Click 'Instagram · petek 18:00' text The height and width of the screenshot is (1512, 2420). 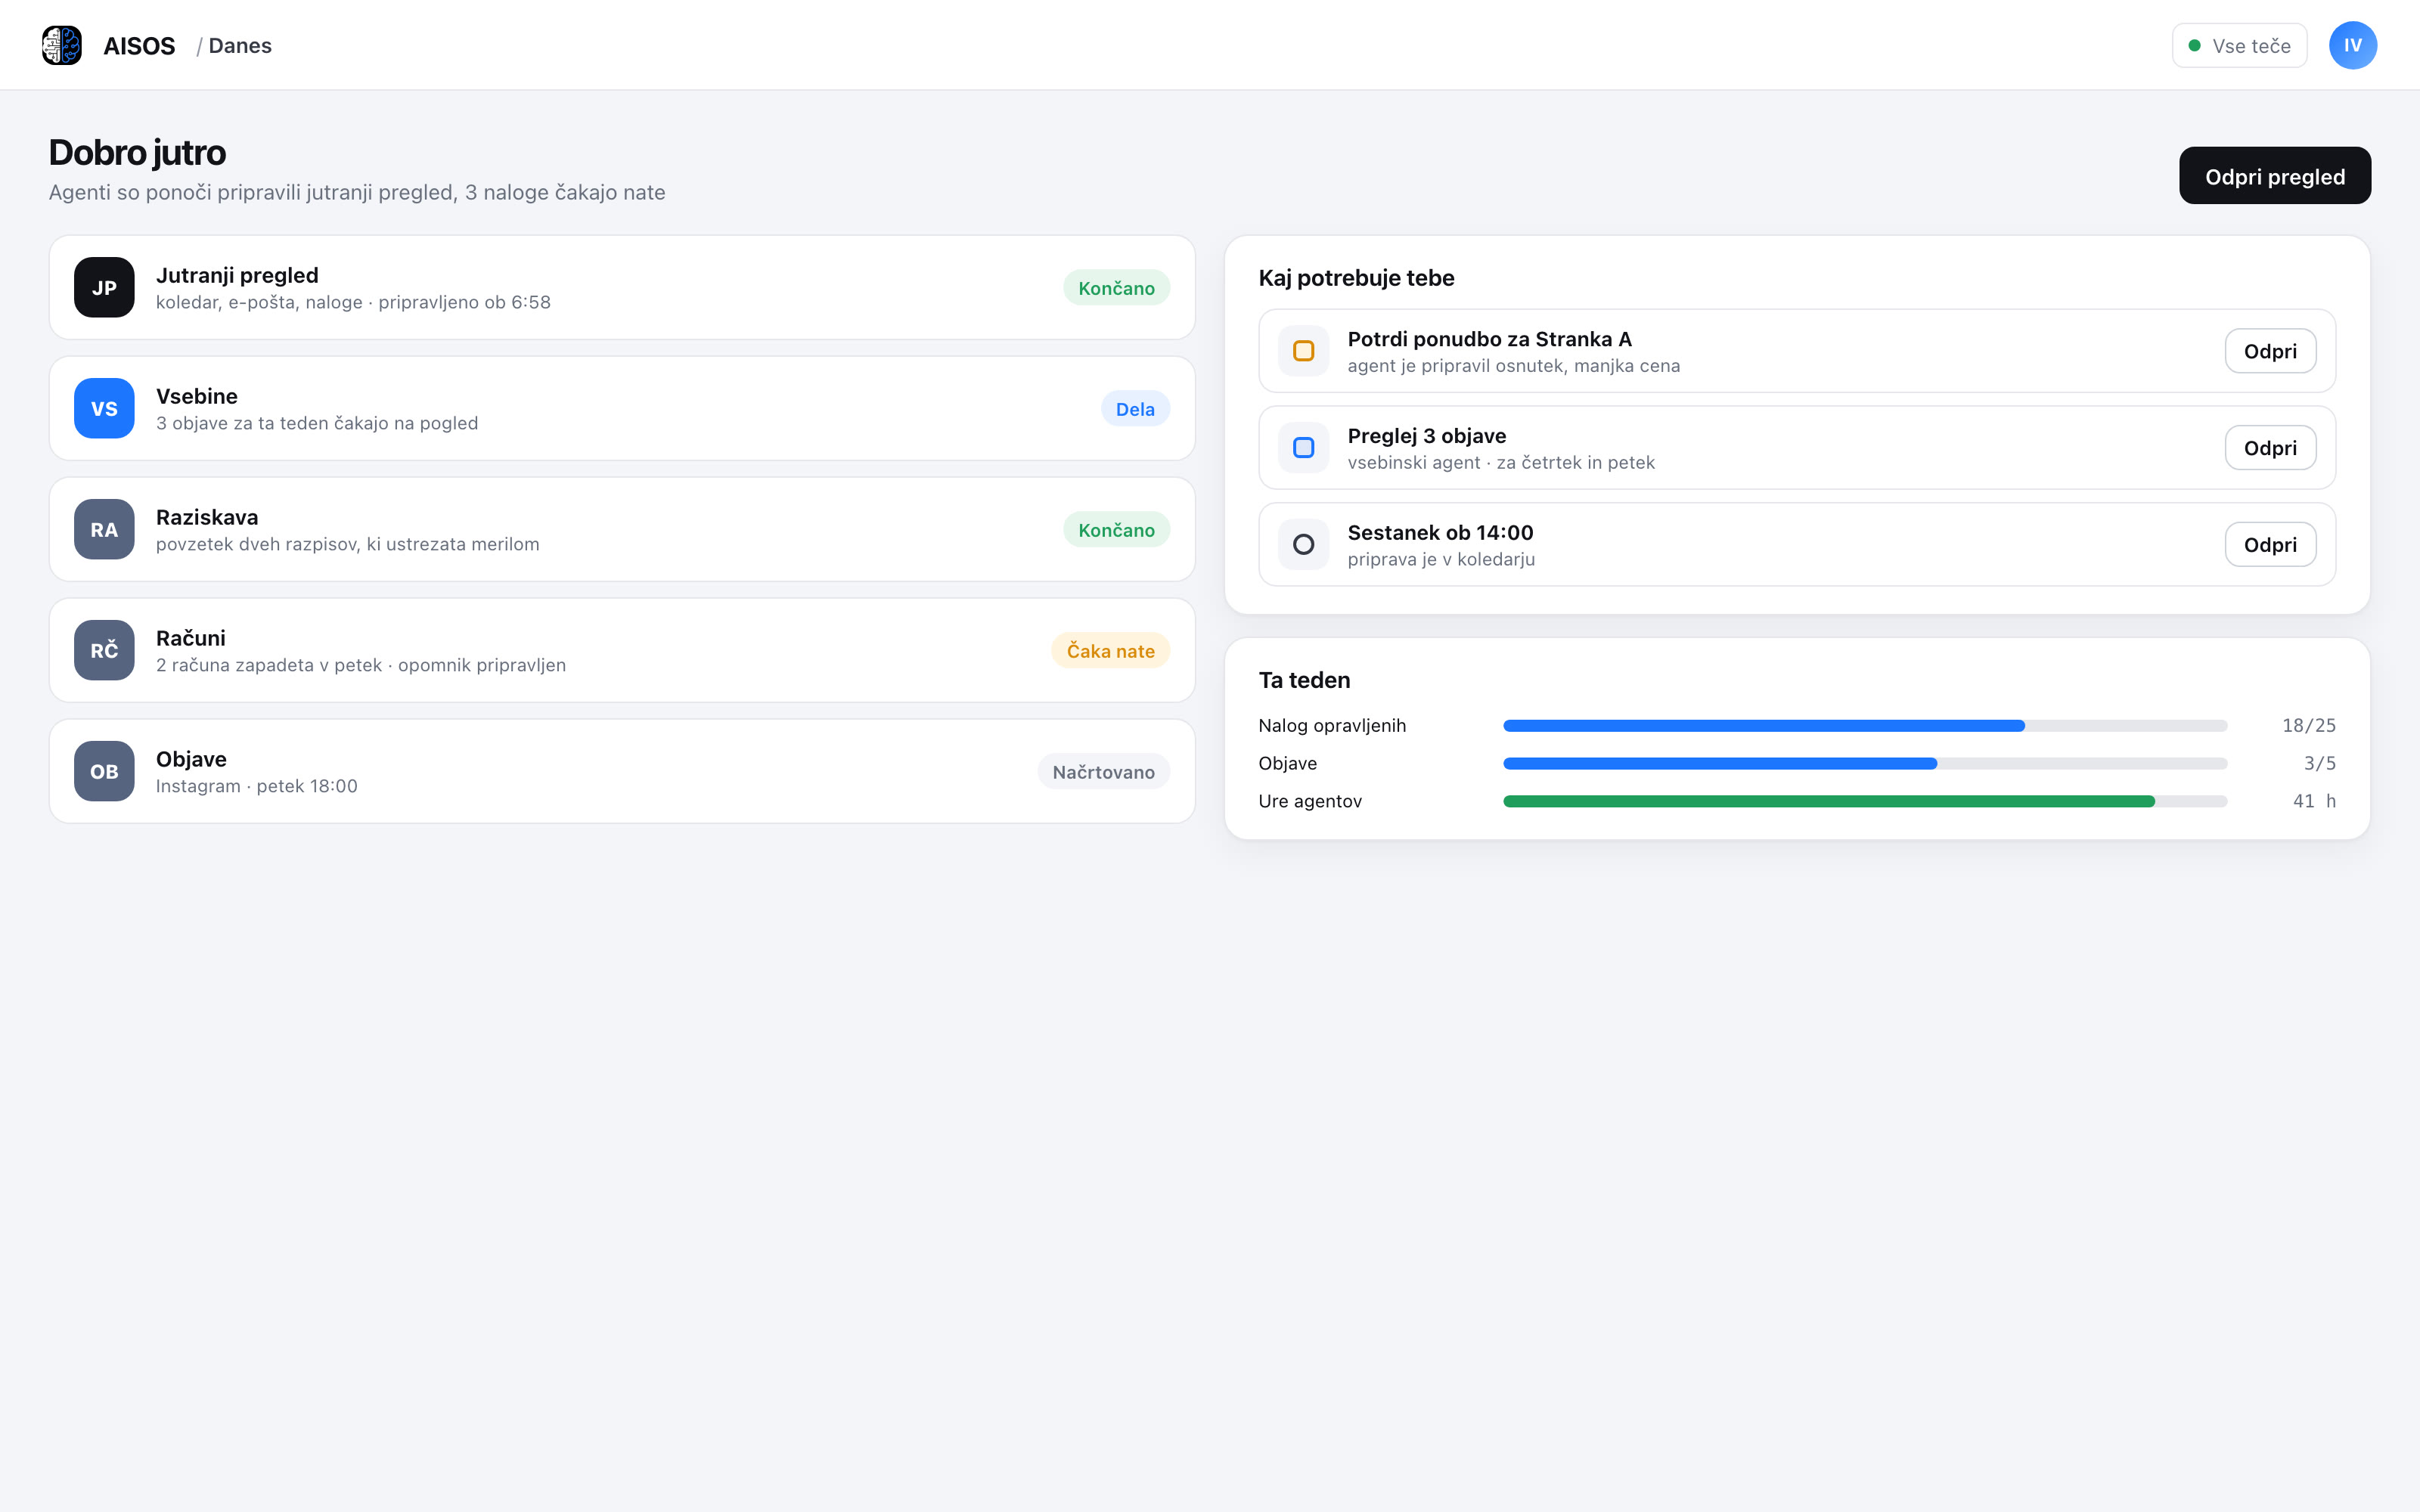(x=257, y=786)
